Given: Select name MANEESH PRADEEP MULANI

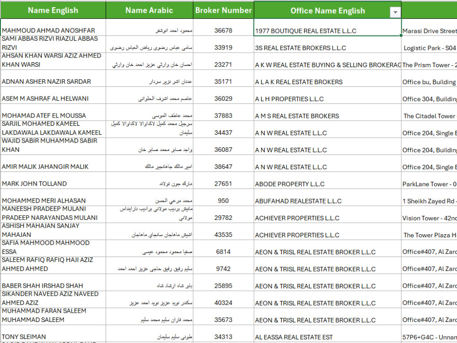Looking at the screenshot, I should click(53, 214).
